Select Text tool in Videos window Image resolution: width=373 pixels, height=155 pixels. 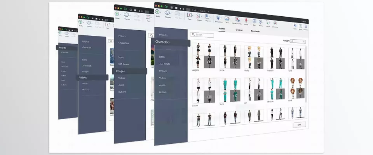(108, 24)
